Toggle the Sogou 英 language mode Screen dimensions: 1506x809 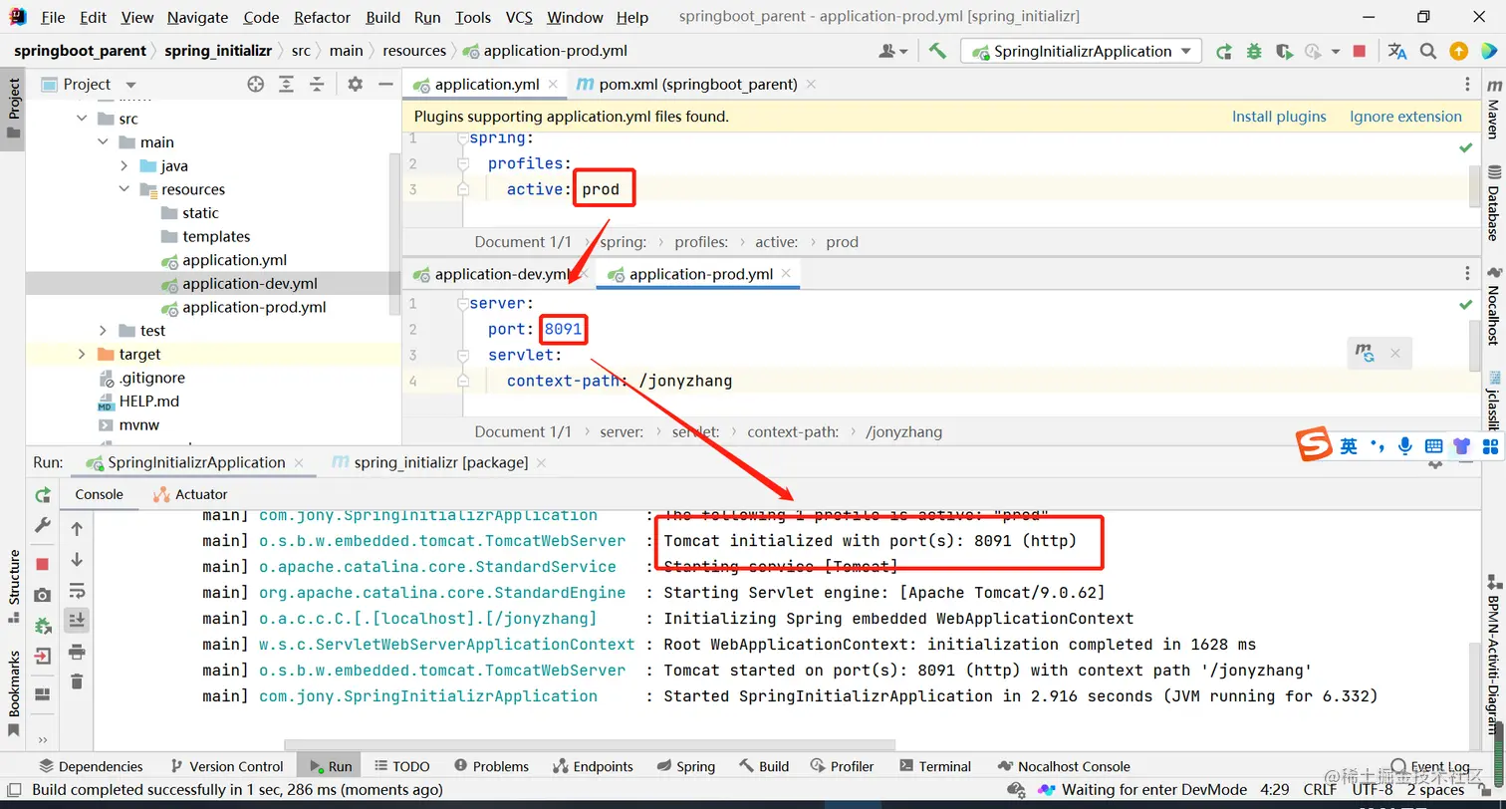(1349, 446)
